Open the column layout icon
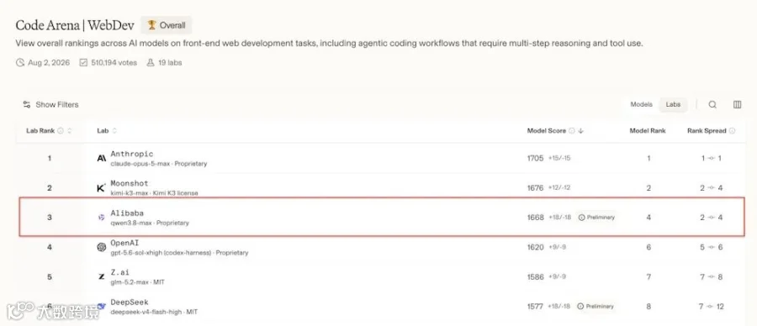This screenshot has width=757, height=326. (737, 105)
